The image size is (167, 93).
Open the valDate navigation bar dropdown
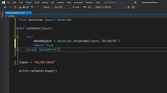point(11,16)
